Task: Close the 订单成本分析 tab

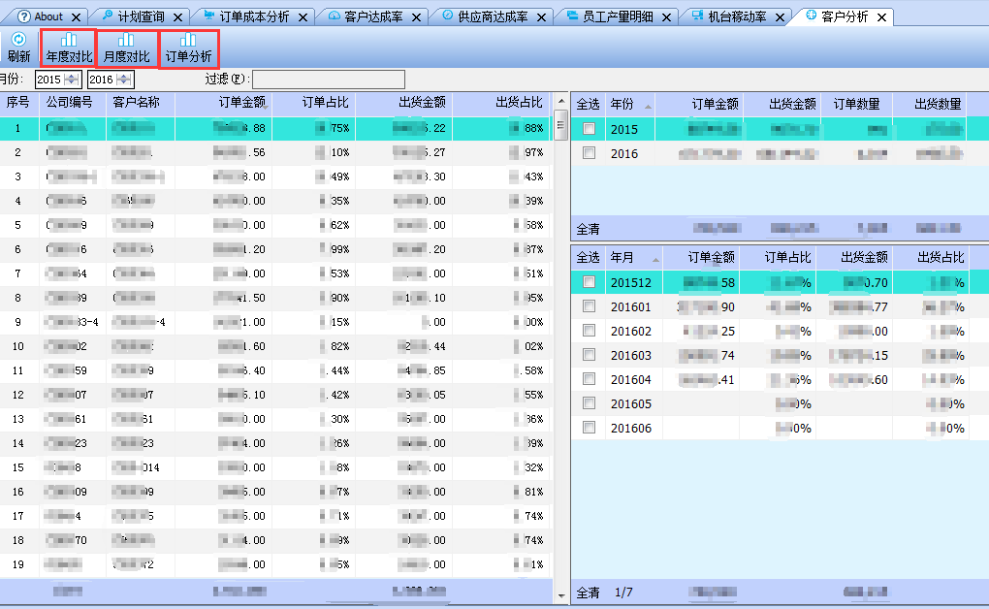Action: [x=303, y=17]
